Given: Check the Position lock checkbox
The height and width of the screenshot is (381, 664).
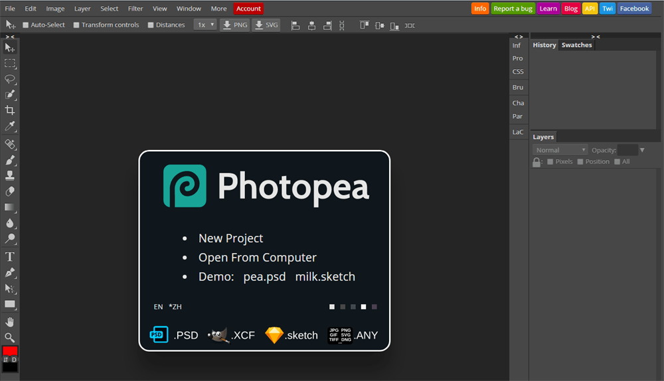Looking at the screenshot, I should [580, 162].
